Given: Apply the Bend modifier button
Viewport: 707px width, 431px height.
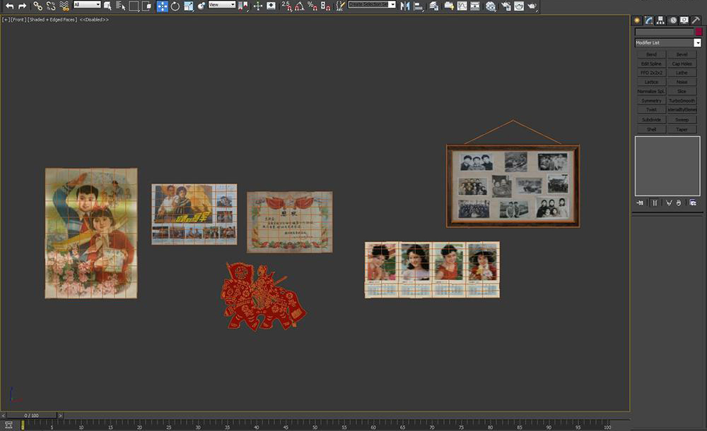Looking at the screenshot, I should pyautogui.click(x=651, y=54).
